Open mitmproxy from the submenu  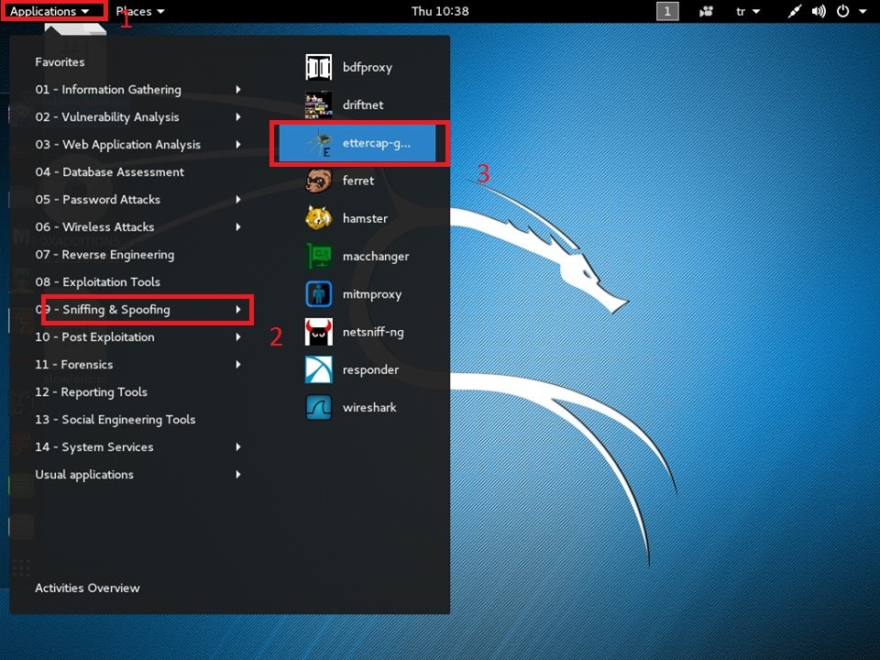[318, 294]
